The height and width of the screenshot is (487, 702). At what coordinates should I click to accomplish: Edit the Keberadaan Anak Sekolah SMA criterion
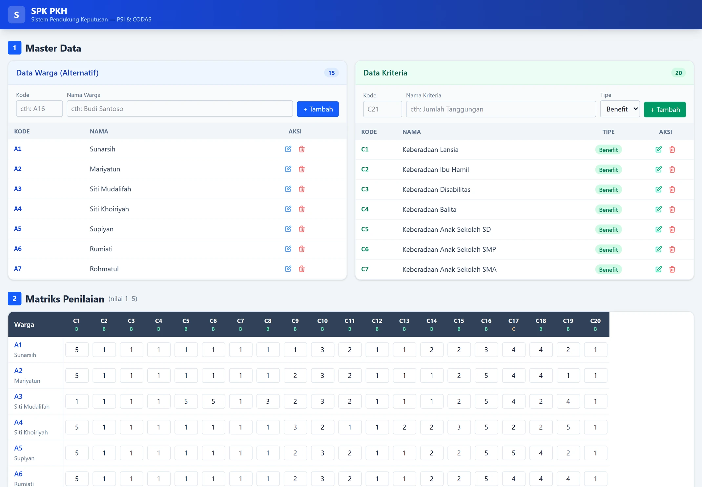pos(658,270)
